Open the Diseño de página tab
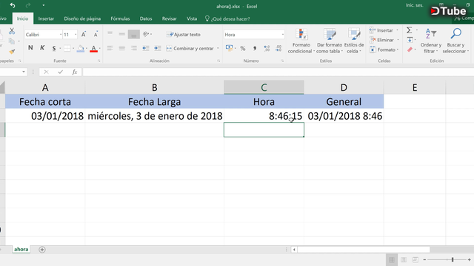 pos(82,18)
